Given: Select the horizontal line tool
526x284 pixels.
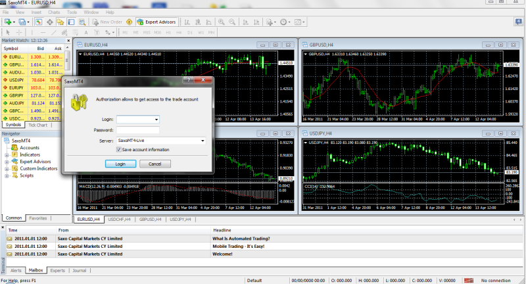Looking at the screenshot, I should 43,32.
